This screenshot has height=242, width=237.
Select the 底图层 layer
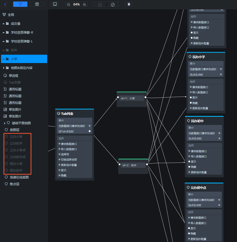pos(15,130)
